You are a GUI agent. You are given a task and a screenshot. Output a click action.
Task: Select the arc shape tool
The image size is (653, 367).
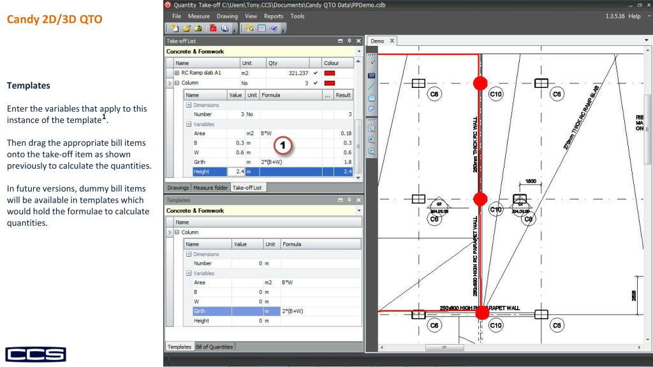pyautogui.click(x=372, y=109)
